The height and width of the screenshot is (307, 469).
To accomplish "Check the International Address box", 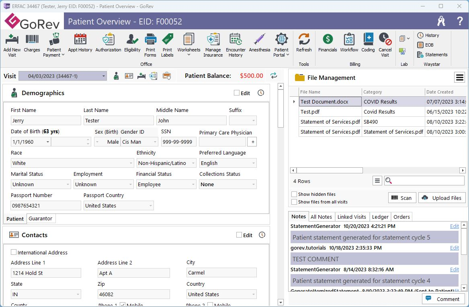I will (x=14, y=252).
